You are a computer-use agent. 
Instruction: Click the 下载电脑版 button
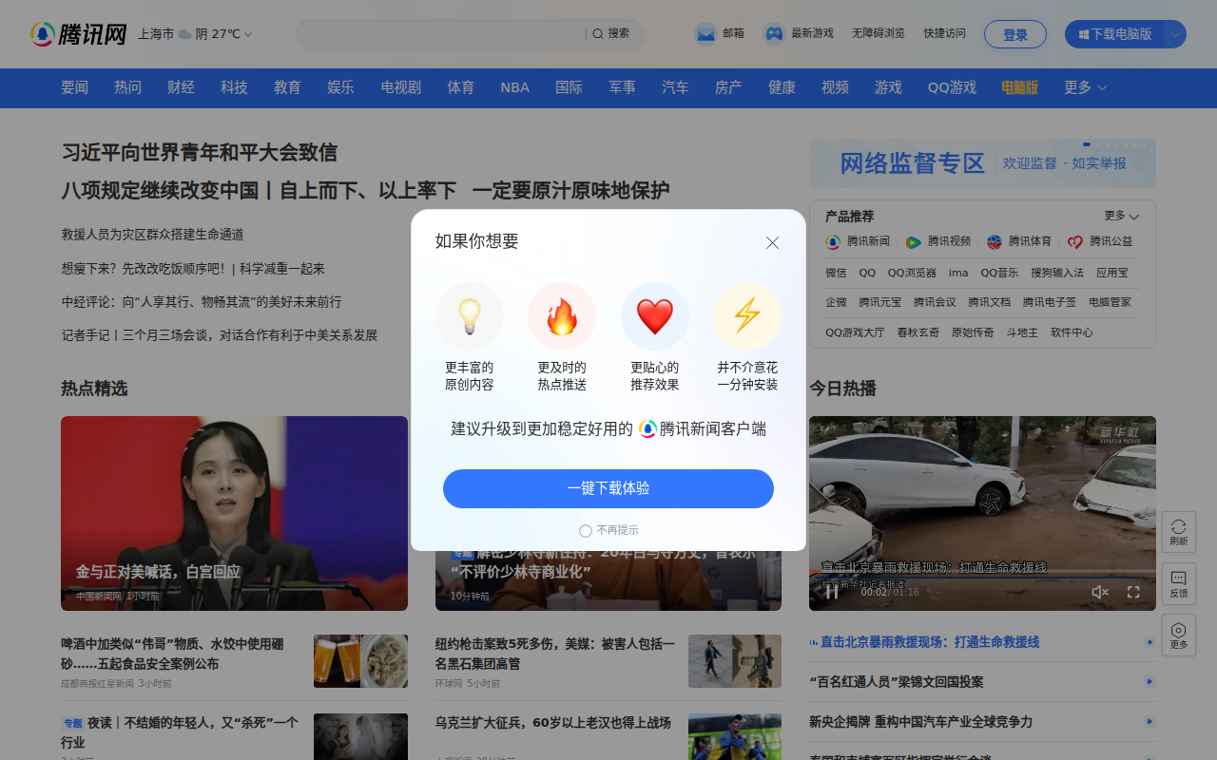coord(1114,34)
